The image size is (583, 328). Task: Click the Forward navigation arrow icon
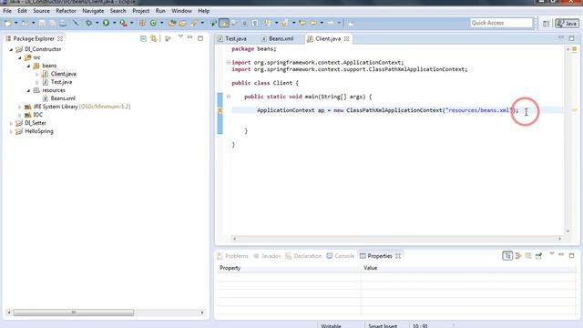(331, 23)
